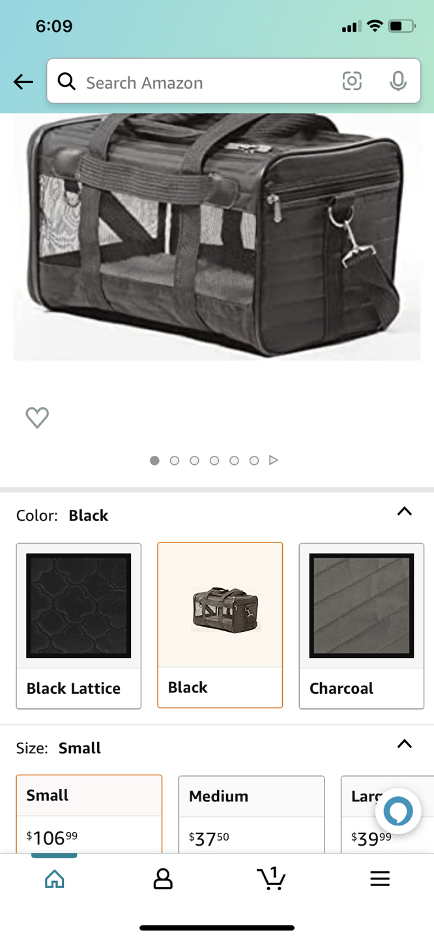
Task: Select the Black Lattice color option
Action: point(79,626)
